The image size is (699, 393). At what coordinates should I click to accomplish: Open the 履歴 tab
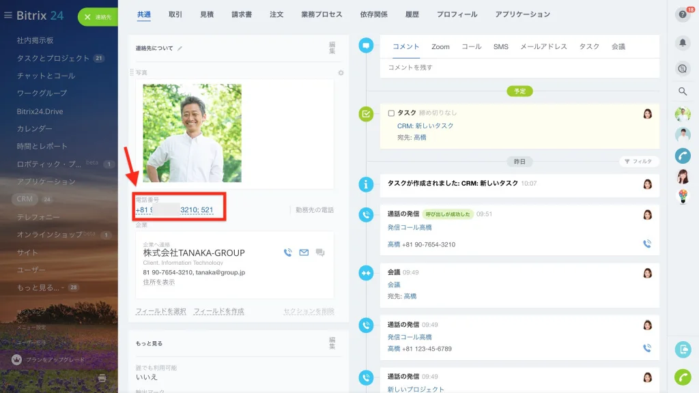412,14
